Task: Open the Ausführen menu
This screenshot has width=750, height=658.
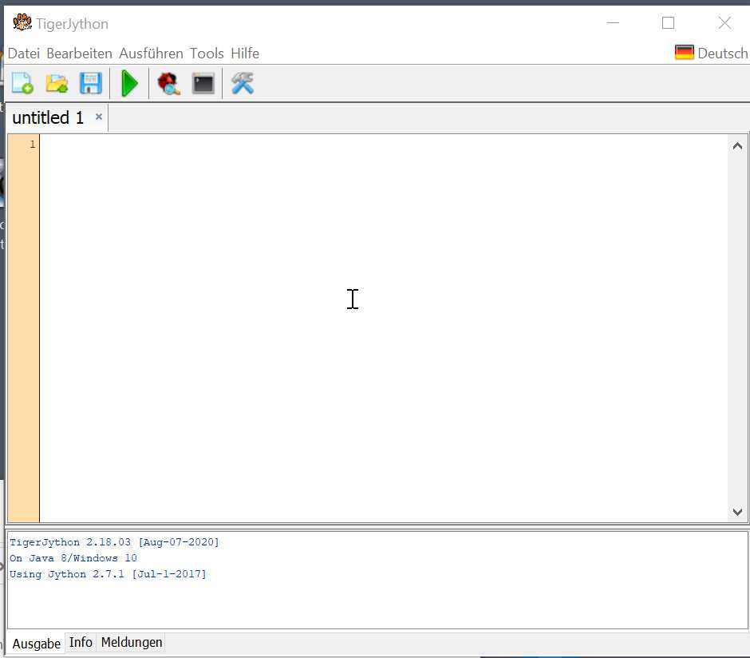Action: point(151,54)
